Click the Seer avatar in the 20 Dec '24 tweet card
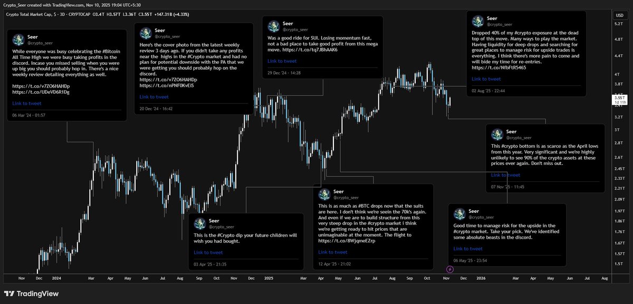Screen dimensions: 633x304 pos(145,33)
